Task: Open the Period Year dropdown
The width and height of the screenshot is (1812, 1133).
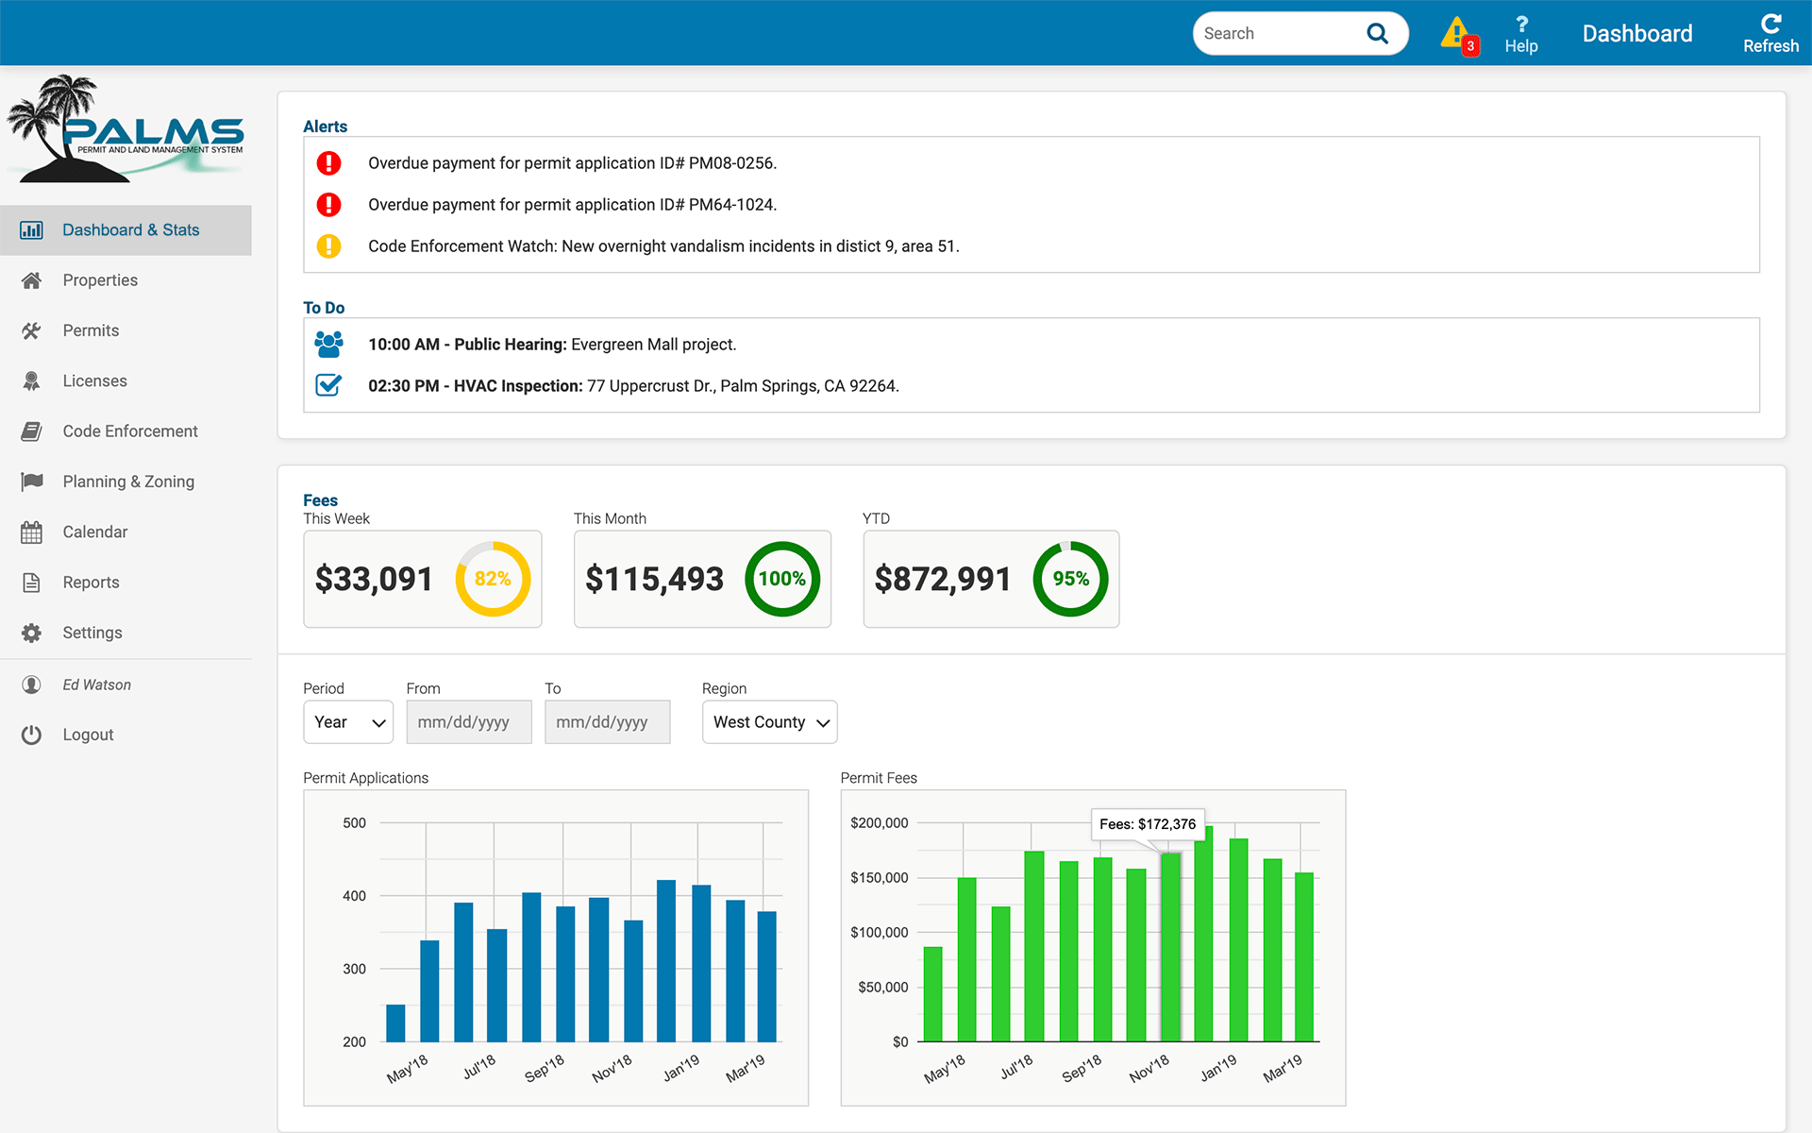Action: 348,722
